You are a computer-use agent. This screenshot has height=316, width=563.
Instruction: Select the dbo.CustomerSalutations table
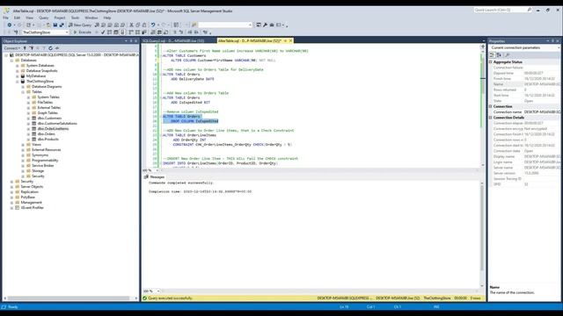pos(57,123)
